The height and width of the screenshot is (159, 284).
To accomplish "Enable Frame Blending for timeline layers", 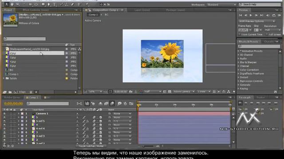I will click(106, 103).
